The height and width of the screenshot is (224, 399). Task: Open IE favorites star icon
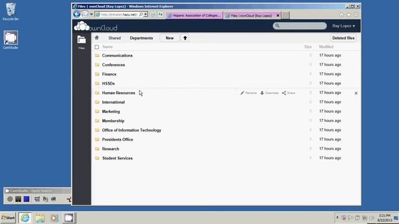point(349,15)
